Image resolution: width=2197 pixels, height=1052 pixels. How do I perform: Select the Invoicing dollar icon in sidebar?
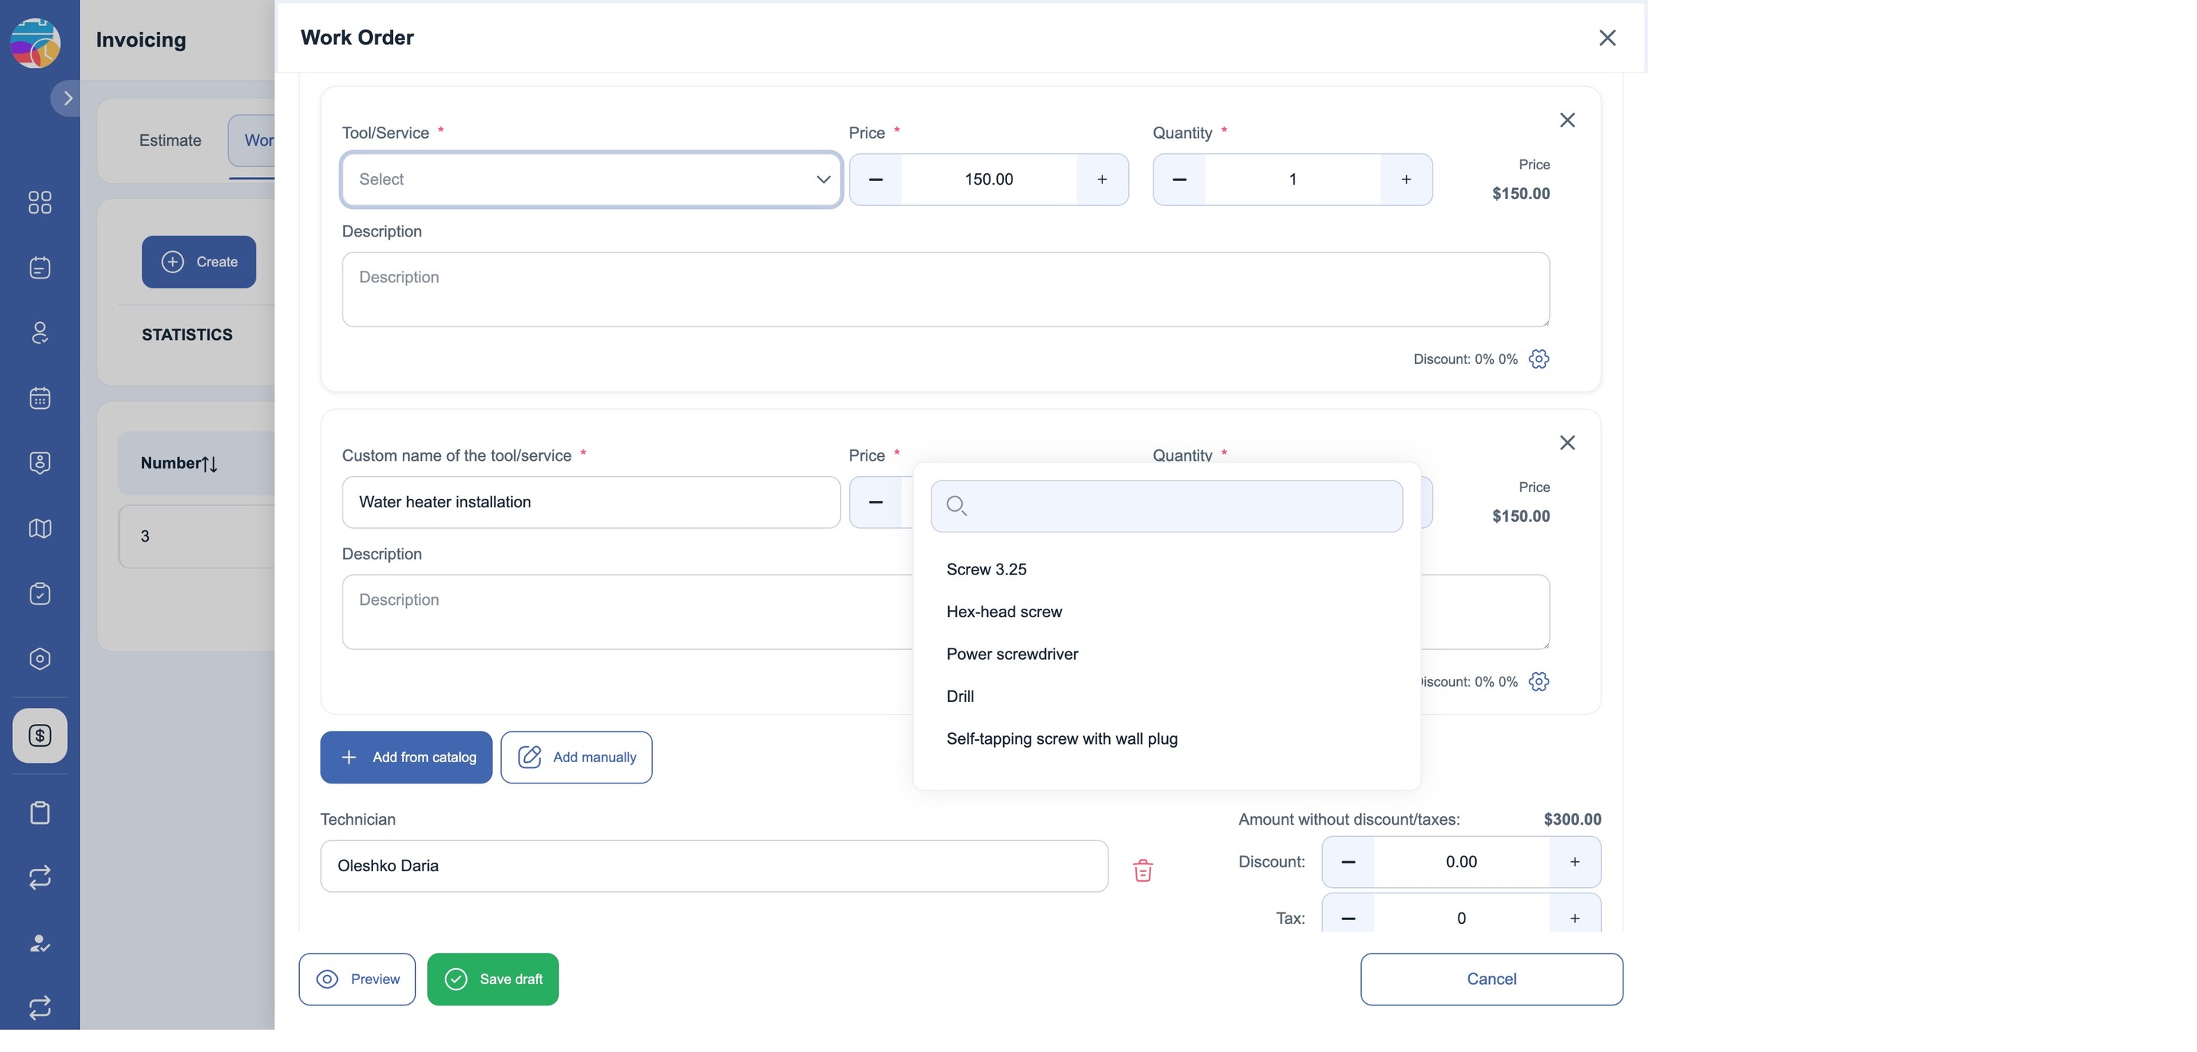[40, 735]
